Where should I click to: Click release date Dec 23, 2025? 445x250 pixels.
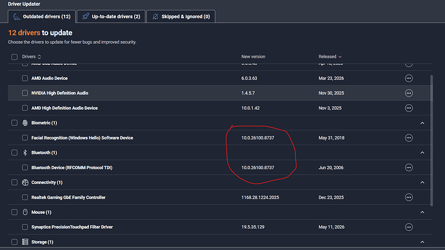click(331, 197)
